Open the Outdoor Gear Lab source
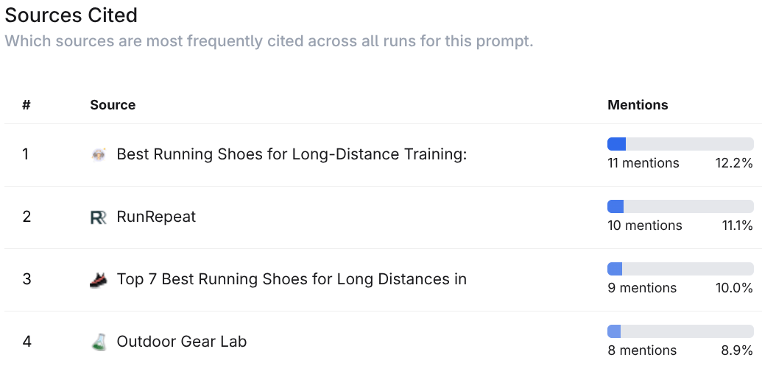The width and height of the screenshot is (762, 371). click(x=181, y=342)
